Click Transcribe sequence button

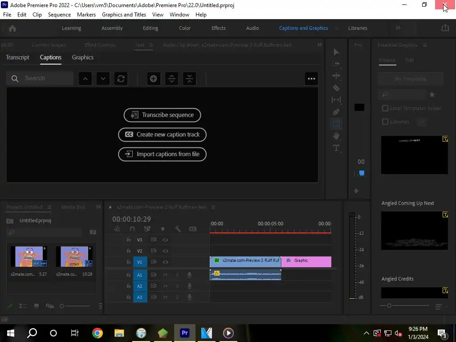(162, 115)
